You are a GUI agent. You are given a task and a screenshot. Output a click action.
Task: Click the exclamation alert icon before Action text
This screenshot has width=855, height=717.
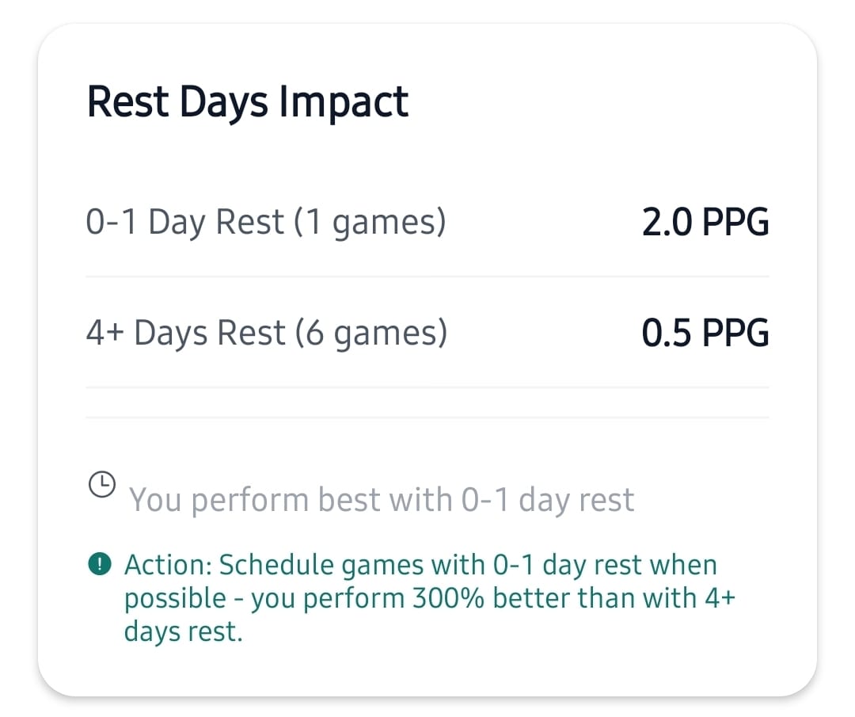[x=99, y=565]
